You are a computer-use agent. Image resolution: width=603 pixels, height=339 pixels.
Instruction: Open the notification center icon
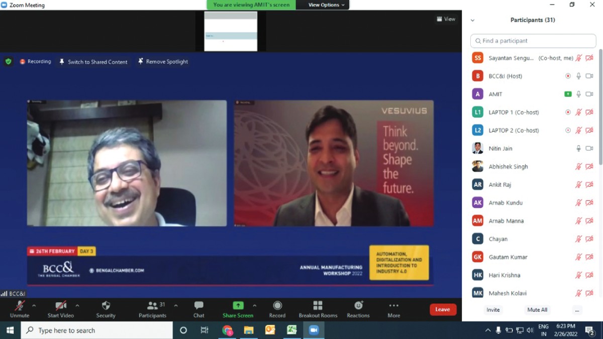point(590,330)
